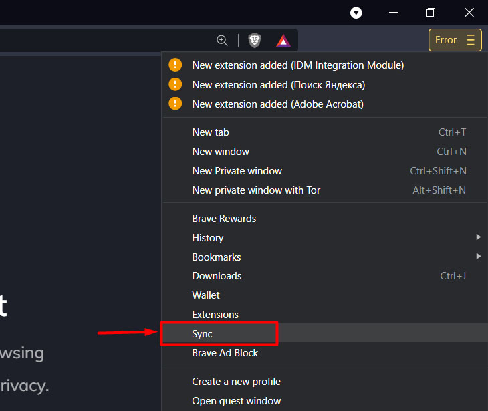Click the Brave Shields lion icon

coord(254,41)
